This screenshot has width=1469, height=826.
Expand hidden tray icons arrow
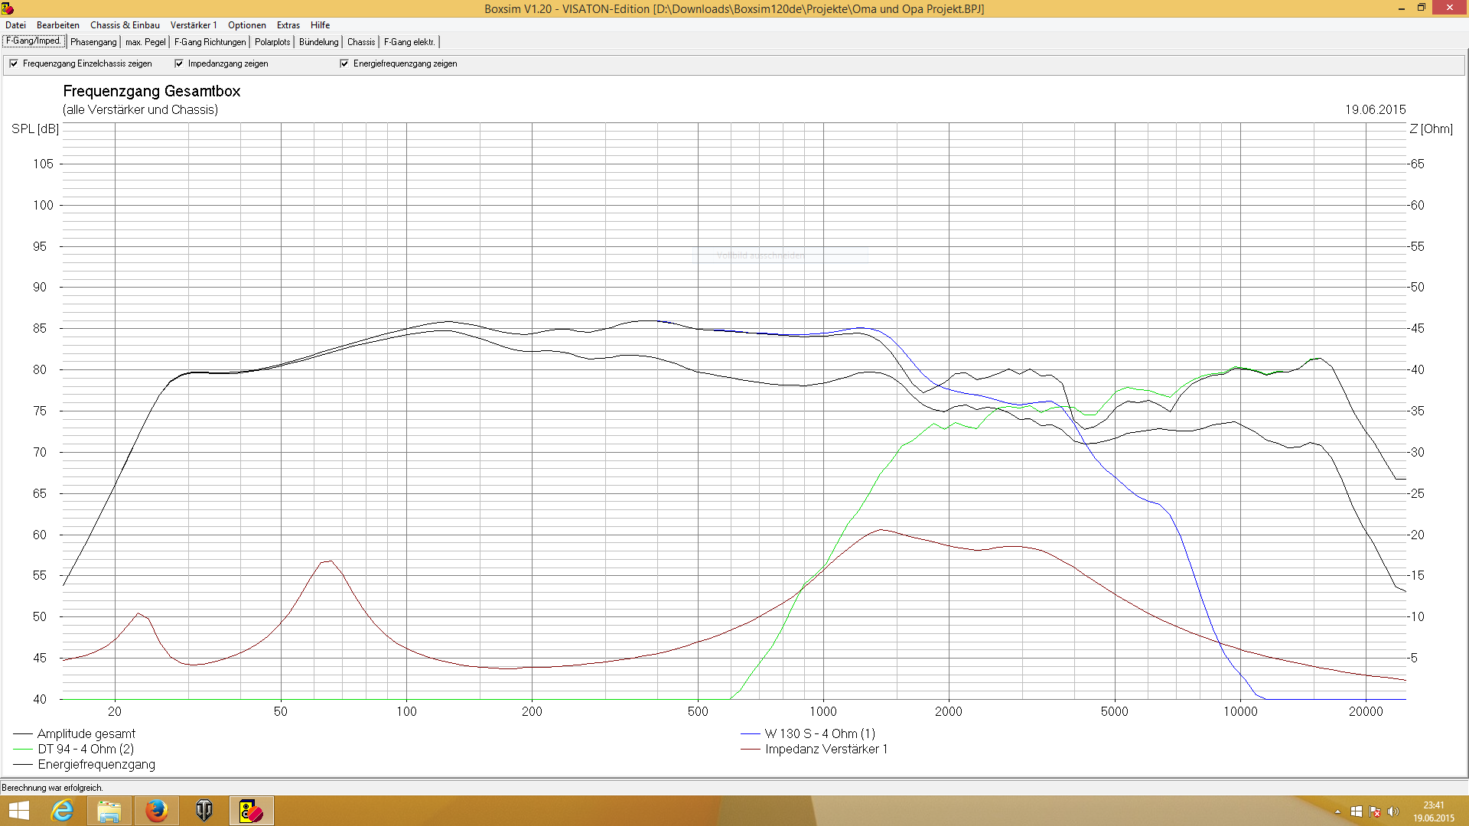click(1337, 811)
